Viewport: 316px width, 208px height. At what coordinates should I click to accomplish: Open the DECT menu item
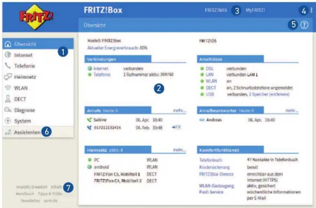(38, 99)
